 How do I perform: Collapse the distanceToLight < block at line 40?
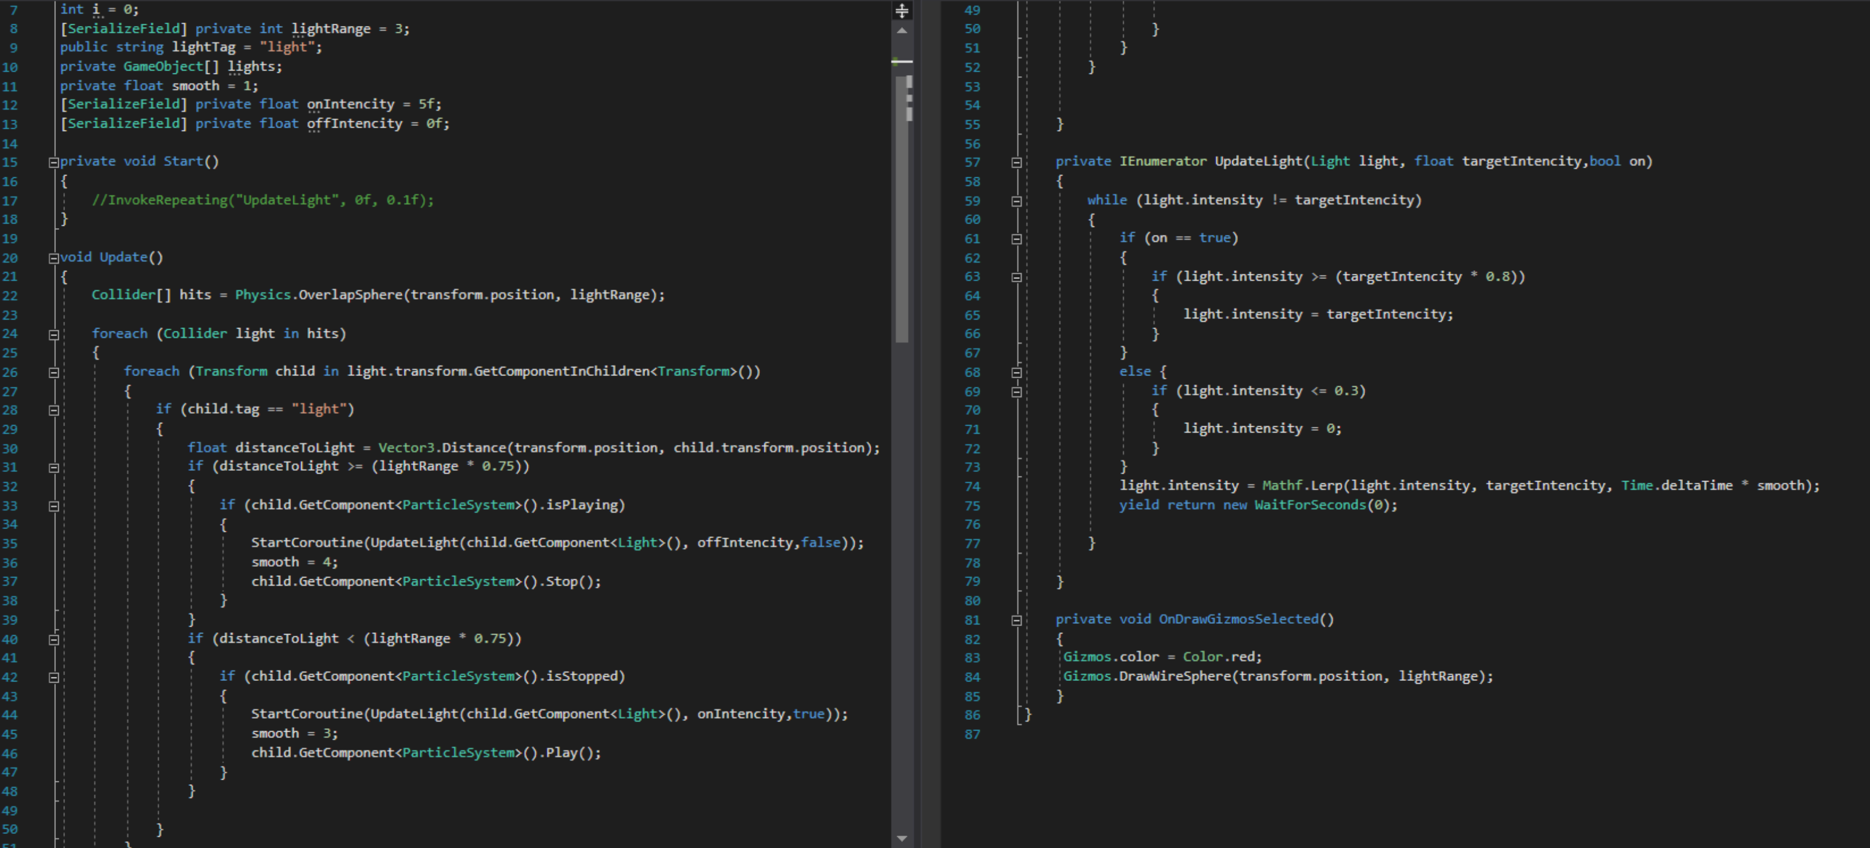tap(54, 640)
